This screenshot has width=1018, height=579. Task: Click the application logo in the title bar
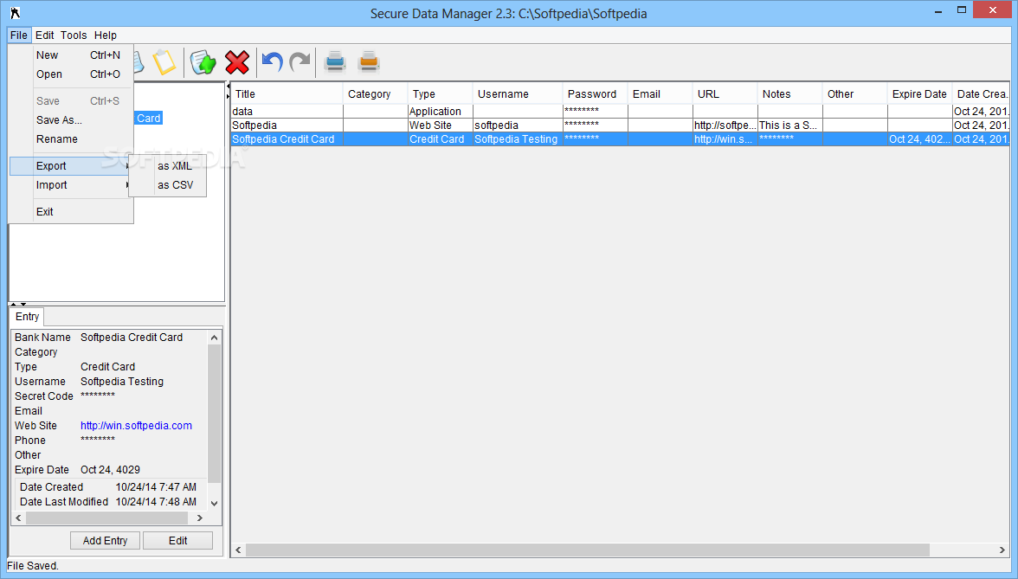[x=15, y=13]
